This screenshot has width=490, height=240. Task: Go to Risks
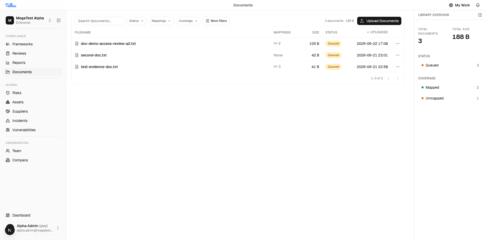point(33,93)
